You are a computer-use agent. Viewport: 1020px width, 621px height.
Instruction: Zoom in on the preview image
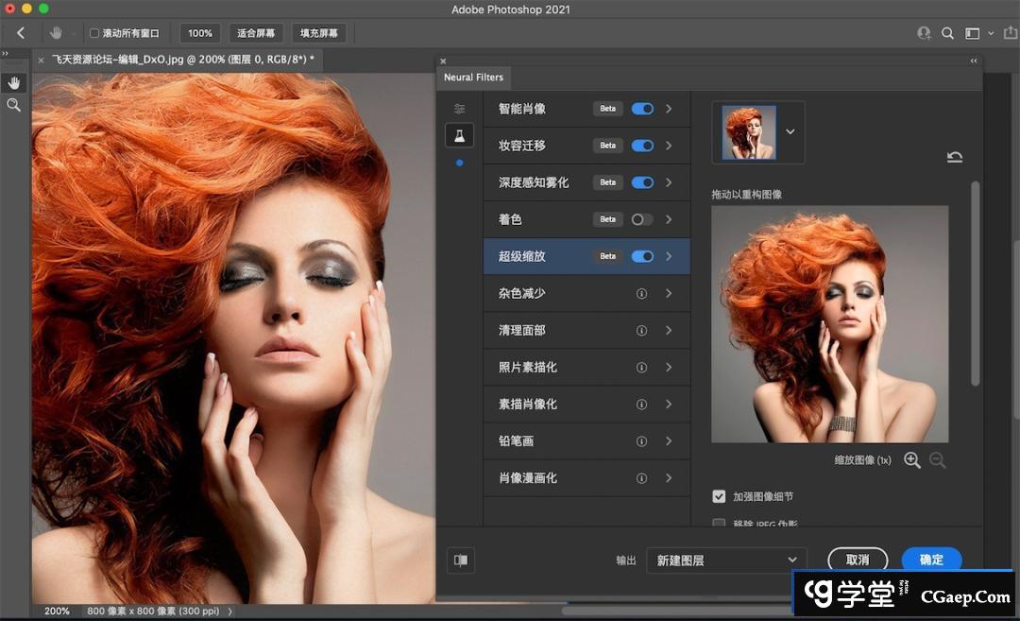click(x=911, y=460)
